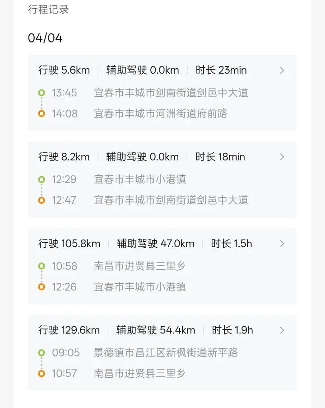Expand the 5.6km trip chevron arrow
The width and height of the screenshot is (325, 408).
pyautogui.click(x=282, y=70)
